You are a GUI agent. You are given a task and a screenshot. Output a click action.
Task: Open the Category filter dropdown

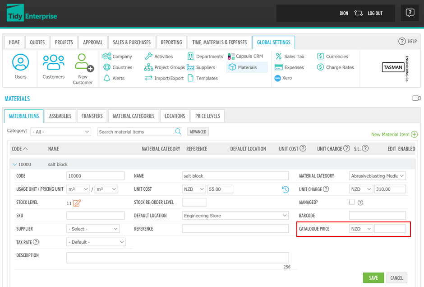61,132
